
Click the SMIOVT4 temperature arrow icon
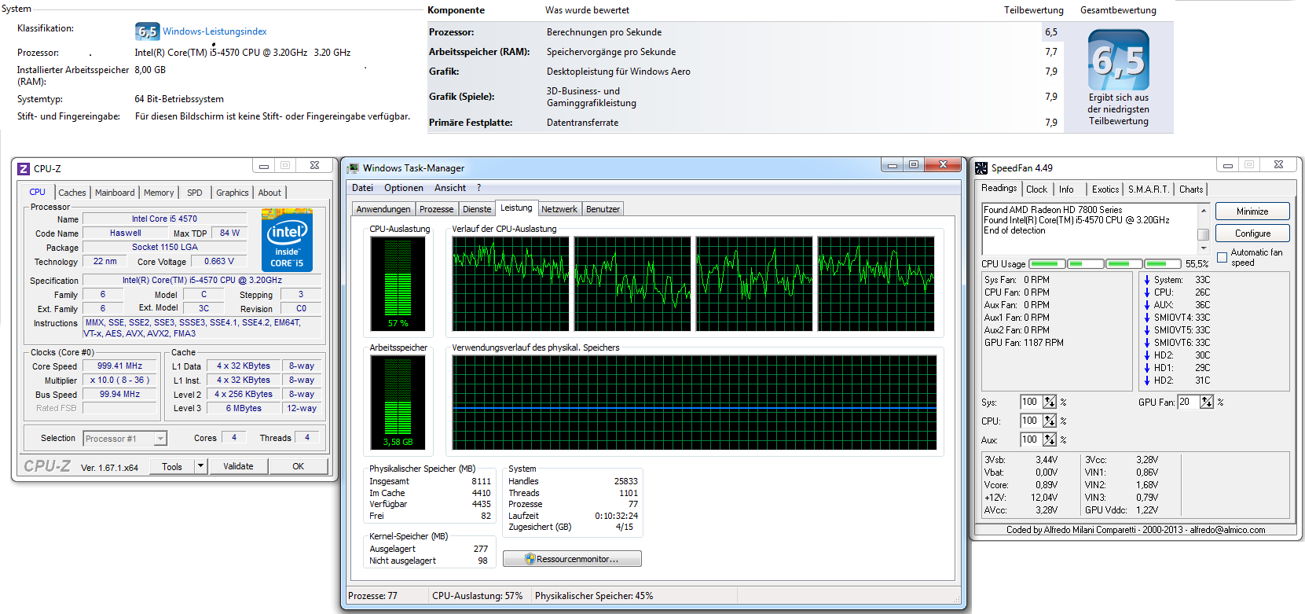tap(1147, 318)
